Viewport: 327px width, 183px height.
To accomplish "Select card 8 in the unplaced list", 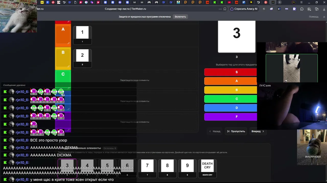I will [167, 169].
